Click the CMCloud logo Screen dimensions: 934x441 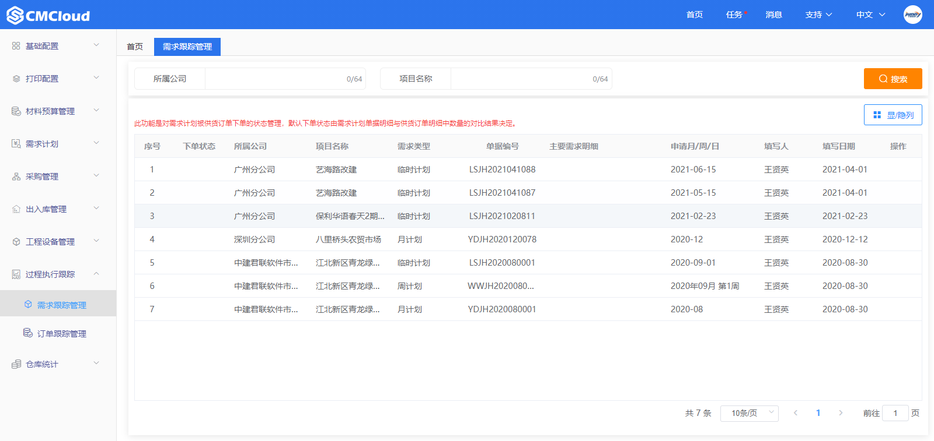(48, 15)
